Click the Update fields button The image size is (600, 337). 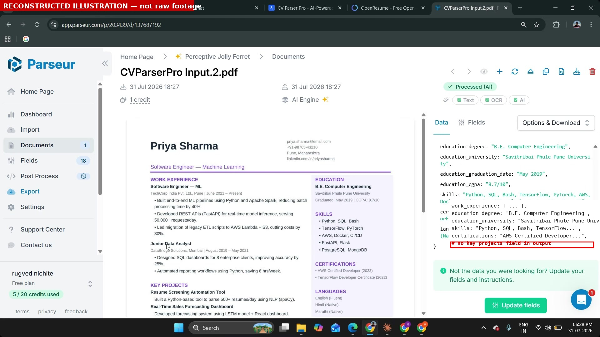[x=516, y=305]
